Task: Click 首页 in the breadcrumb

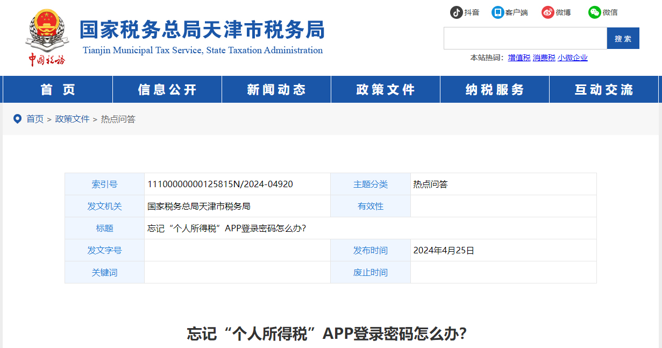Action: (35, 119)
